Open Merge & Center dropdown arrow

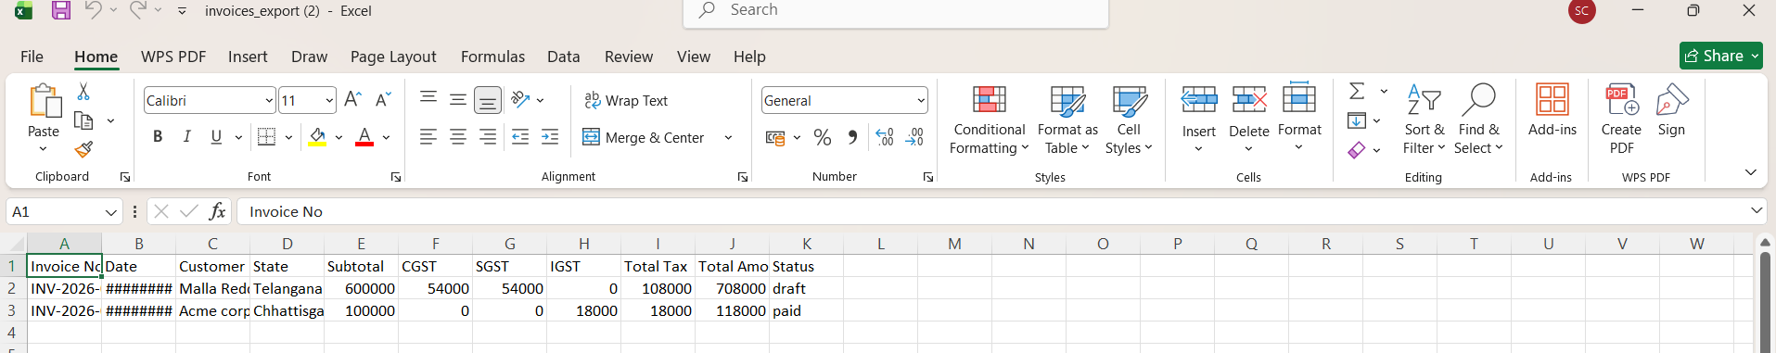(x=728, y=137)
